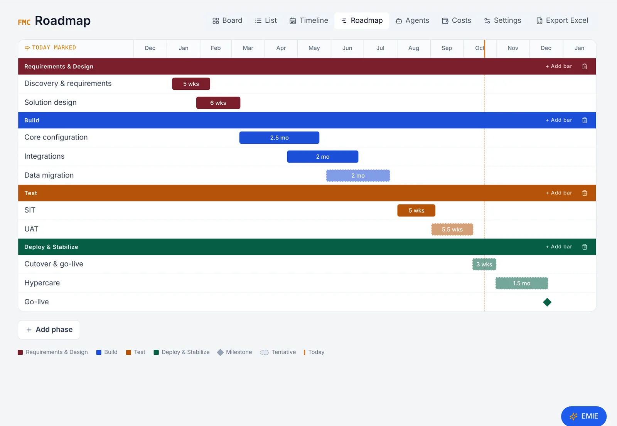Image resolution: width=617 pixels, height=426 pixels.
Task: Select the Hypercare 1.5 mo bar
Action: click(522, 283)
